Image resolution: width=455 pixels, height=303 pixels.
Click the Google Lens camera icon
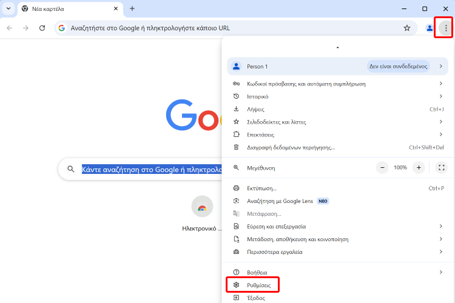pos(236,201)
